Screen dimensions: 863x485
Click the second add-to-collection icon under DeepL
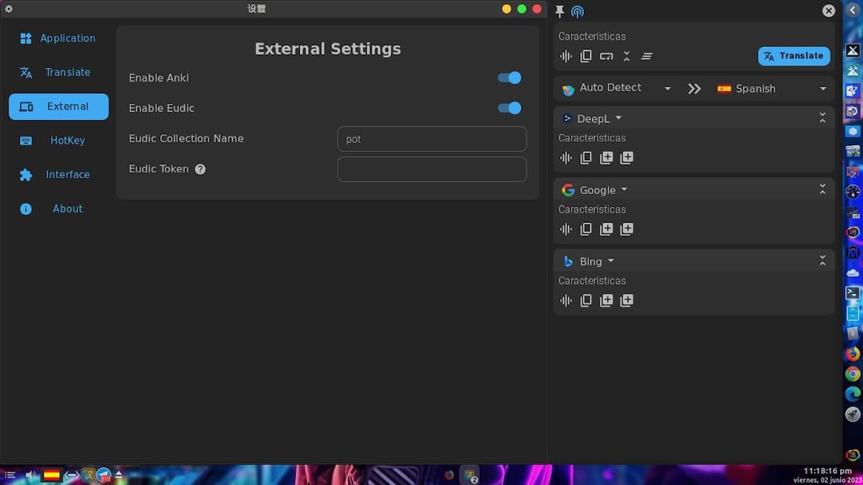pos(626,157)
